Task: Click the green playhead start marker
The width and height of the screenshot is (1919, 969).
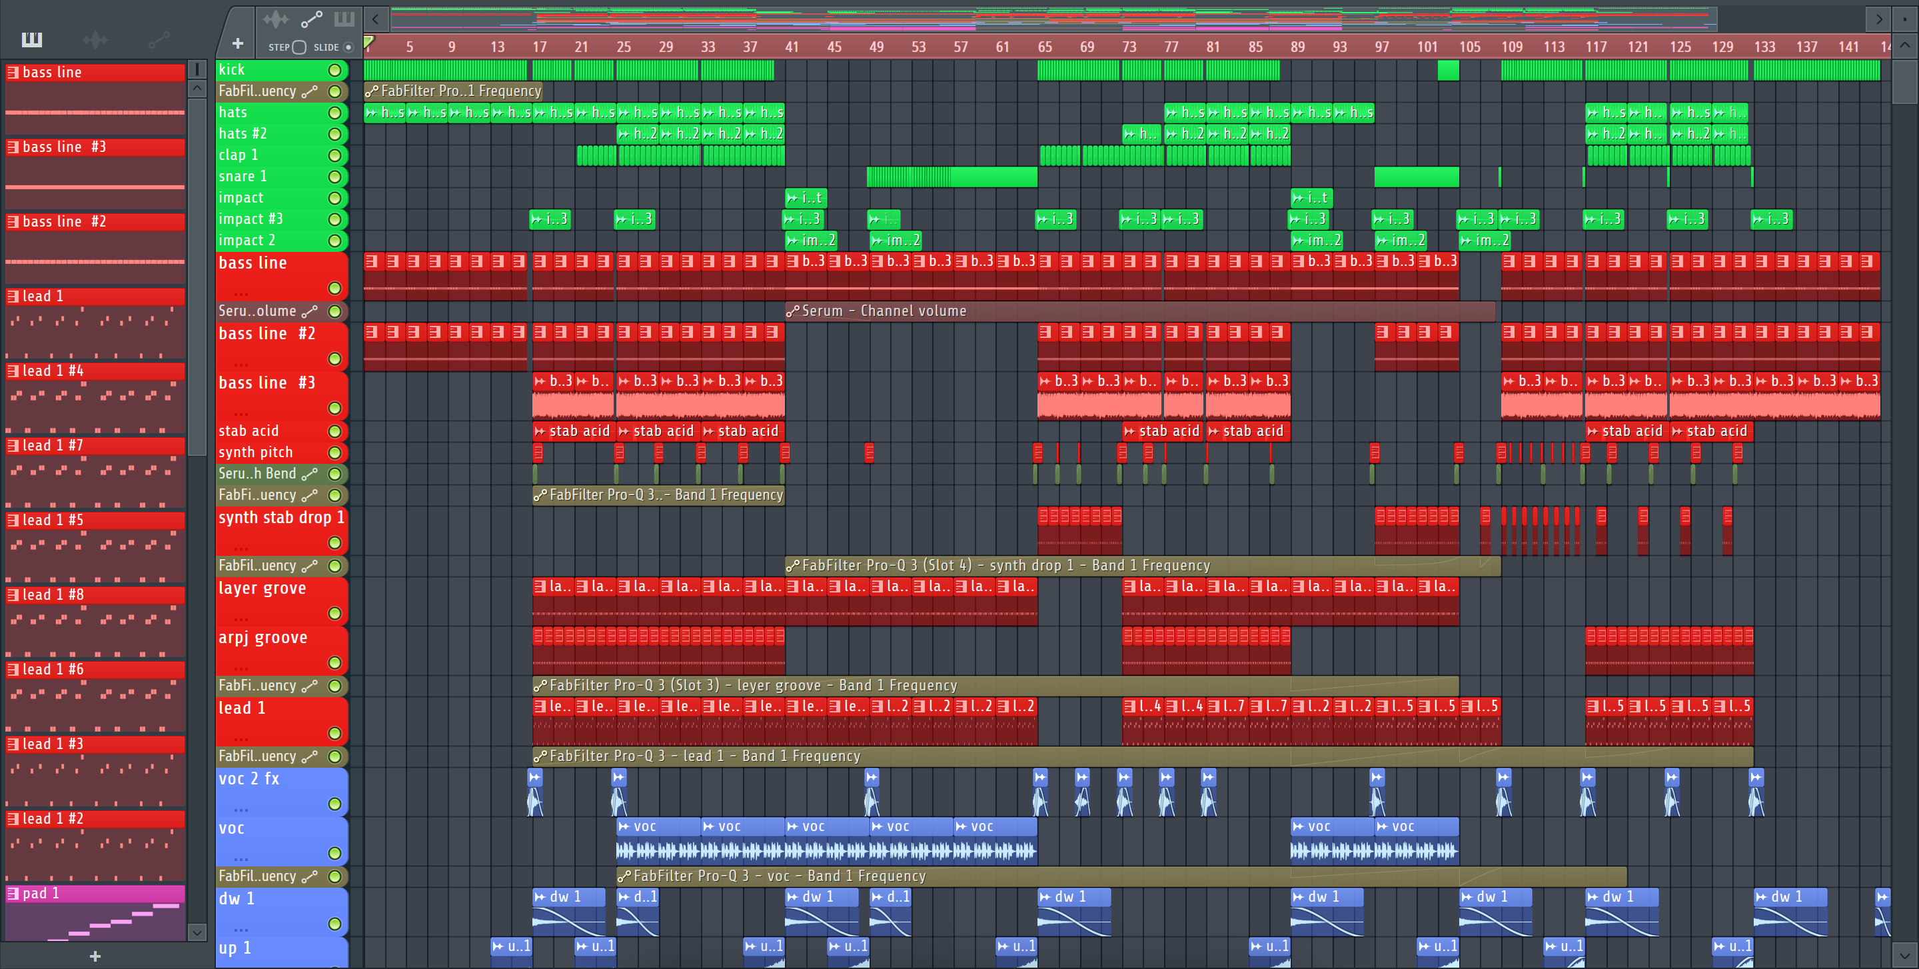Action: pos(368,43)
